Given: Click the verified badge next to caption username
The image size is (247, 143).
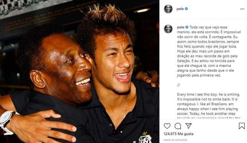Looking at the screenshot, I should click(x=187, y=27).
